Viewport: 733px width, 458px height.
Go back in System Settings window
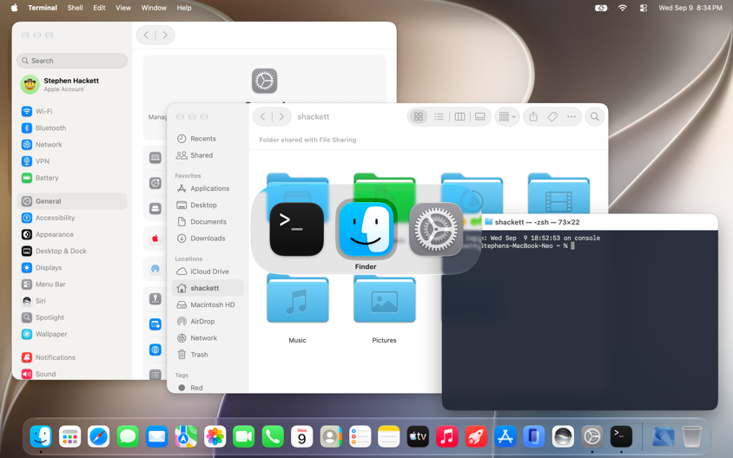pos(146,35)
